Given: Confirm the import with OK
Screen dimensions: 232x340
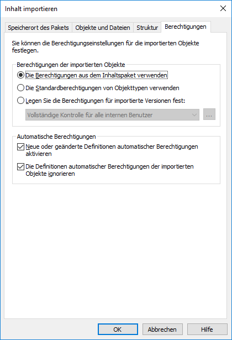Looking at the screenshot, I should pos(118,329).
